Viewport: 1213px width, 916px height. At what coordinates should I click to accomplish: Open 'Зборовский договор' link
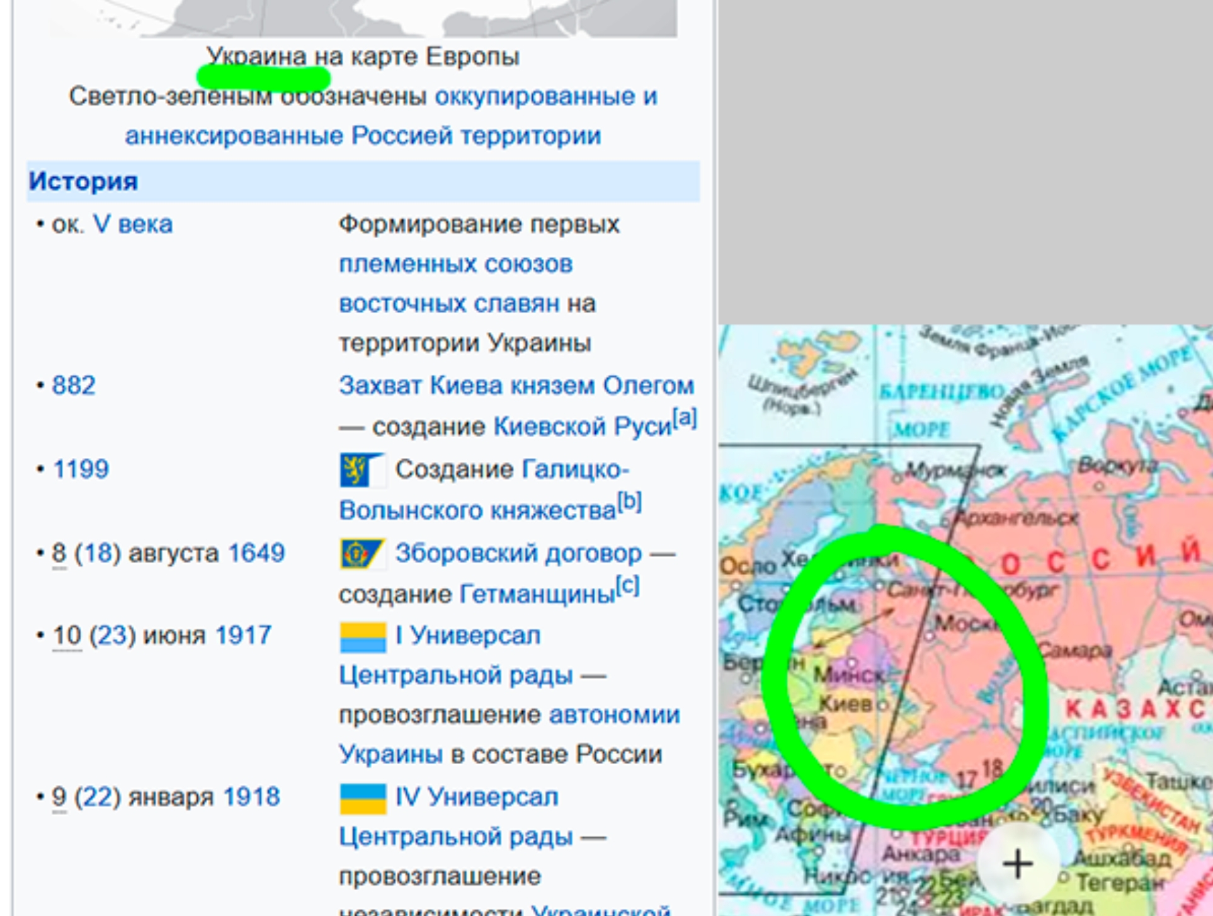click(x=518, y=554)
